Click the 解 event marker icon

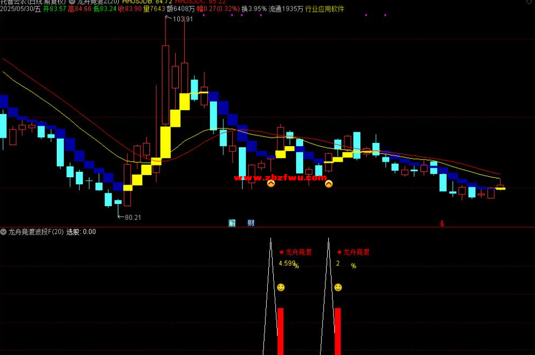coord(232,223)
